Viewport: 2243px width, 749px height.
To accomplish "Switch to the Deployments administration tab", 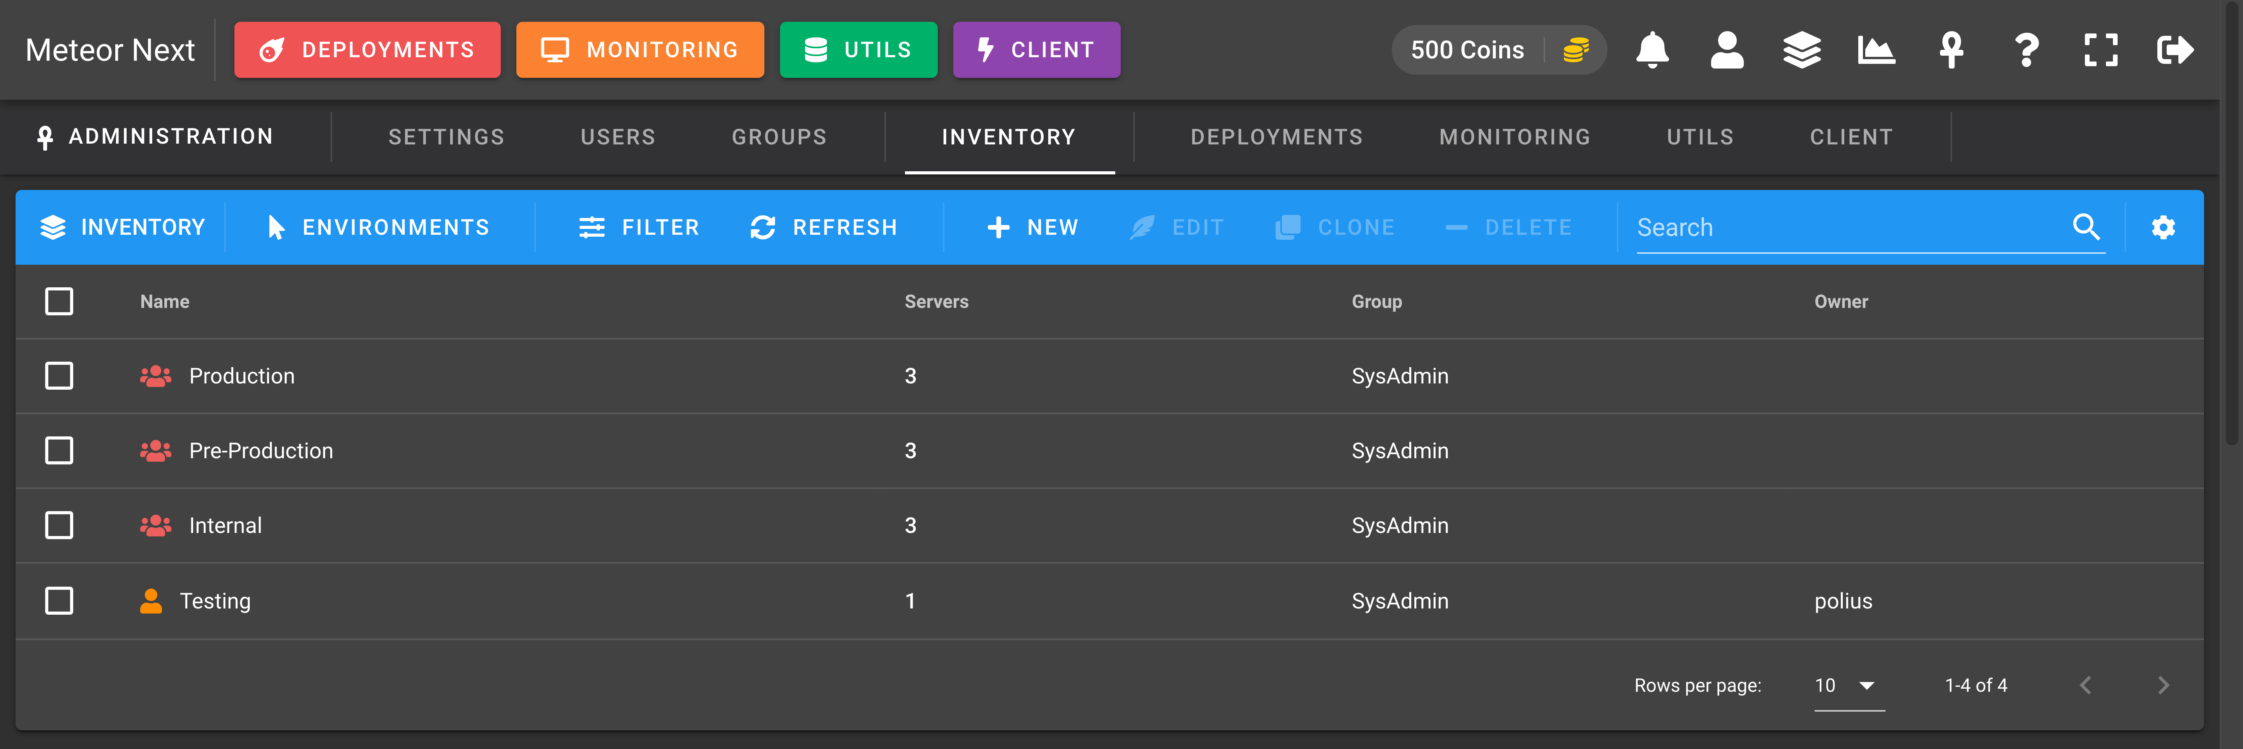I will pos(1276,137).
